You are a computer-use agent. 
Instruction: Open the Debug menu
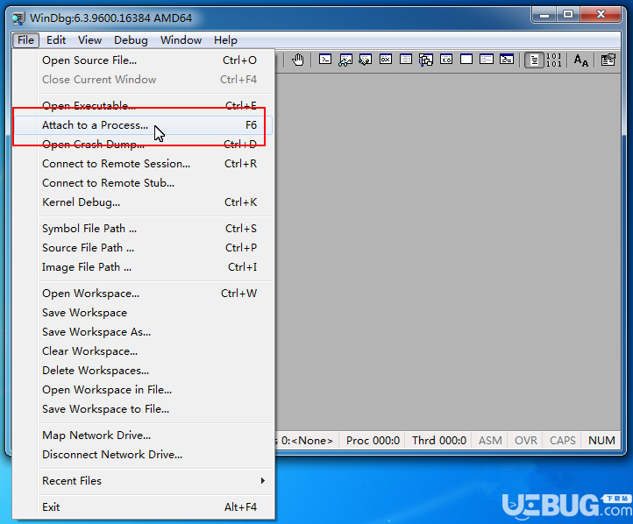coord(131,40)
